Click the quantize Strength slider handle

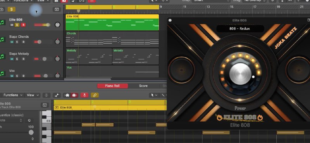(31, 132)
